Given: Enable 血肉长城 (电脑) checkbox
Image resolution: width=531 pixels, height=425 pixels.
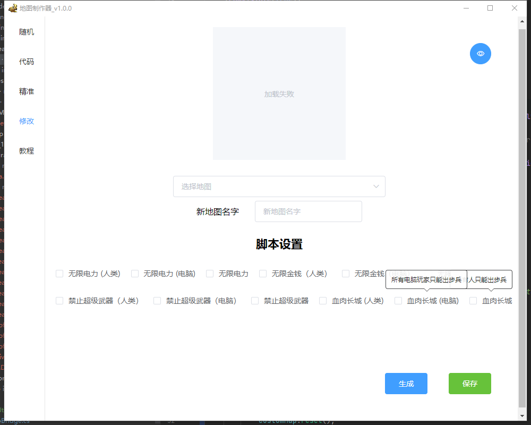Looking at the screenshot, I should pyautogui.click(x=398, y=300).
